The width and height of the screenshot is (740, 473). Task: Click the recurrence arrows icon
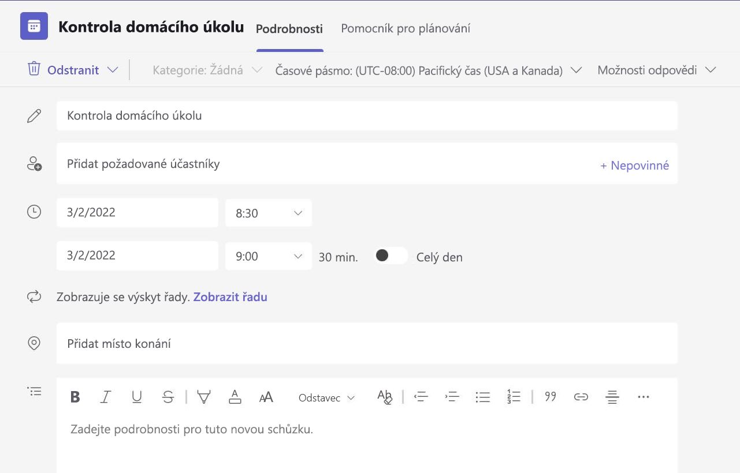coord(34,297)
